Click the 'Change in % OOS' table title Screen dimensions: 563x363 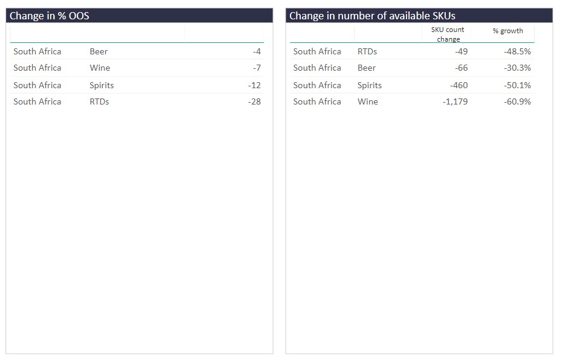click(50, 16)
